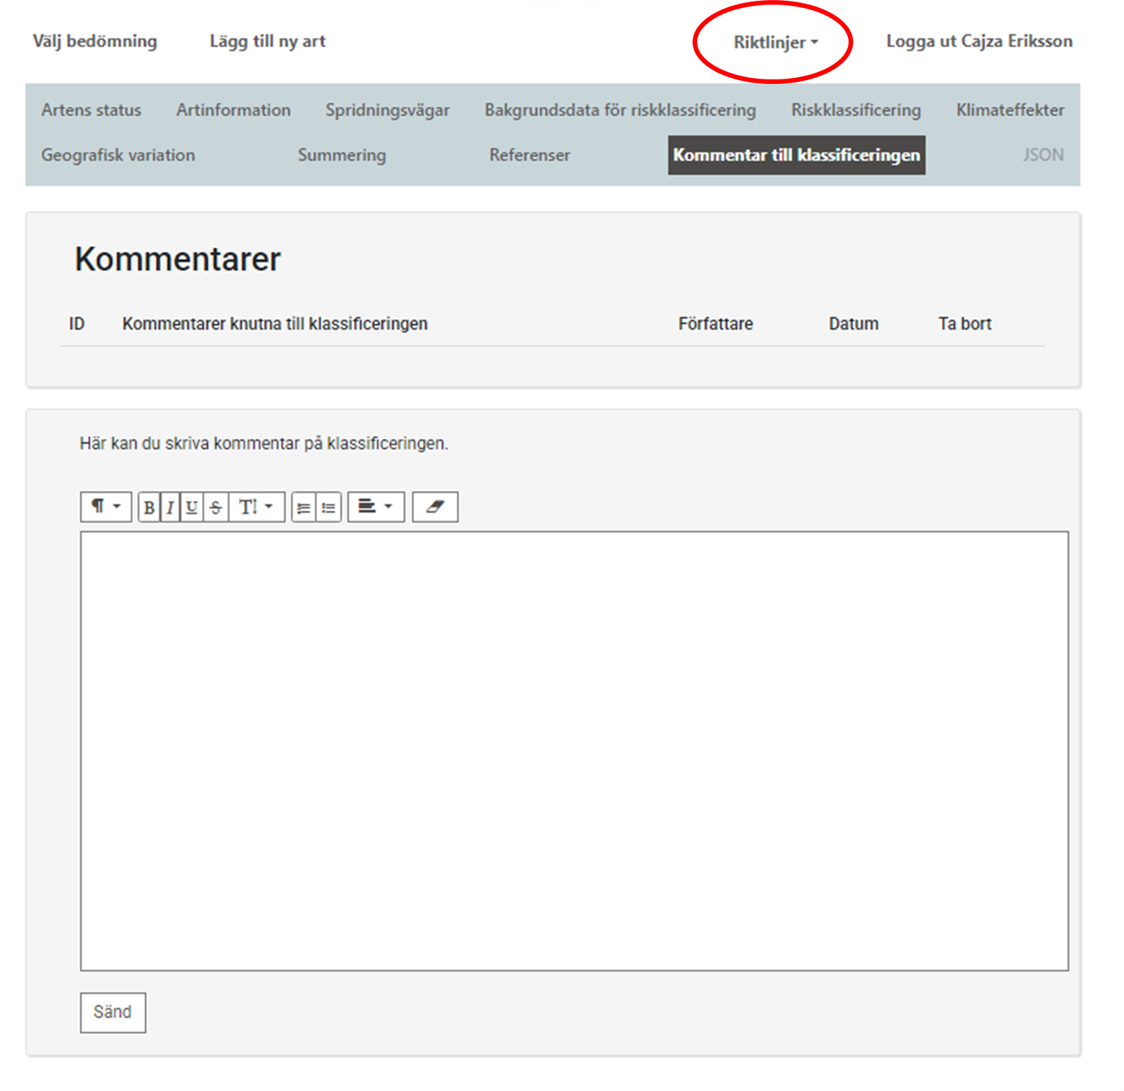
Task: Switch to the Artens status tab
Action: (x=91, y=109)
